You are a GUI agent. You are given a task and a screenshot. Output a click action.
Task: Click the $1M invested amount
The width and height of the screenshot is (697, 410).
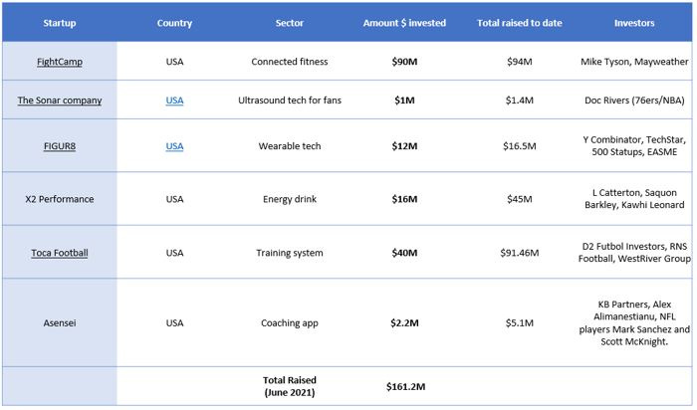[404, 101]
